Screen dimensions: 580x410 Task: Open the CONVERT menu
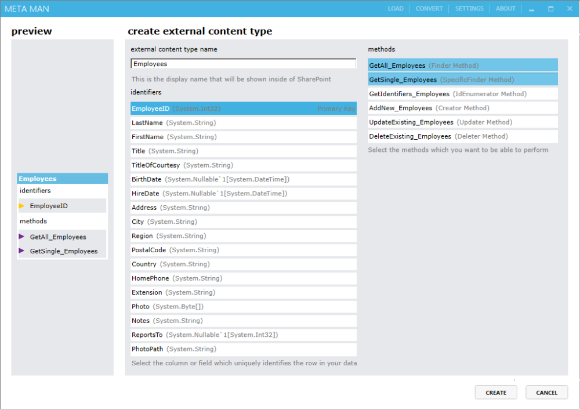click(429, 9)
